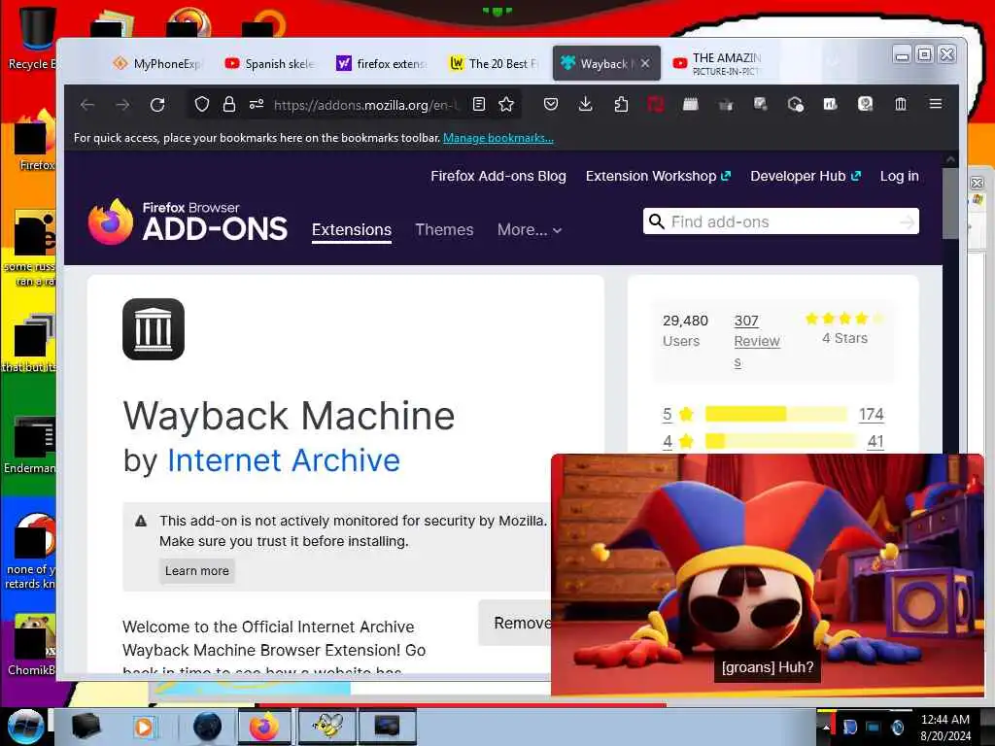Open the downloads panel

tap(586, 104)
